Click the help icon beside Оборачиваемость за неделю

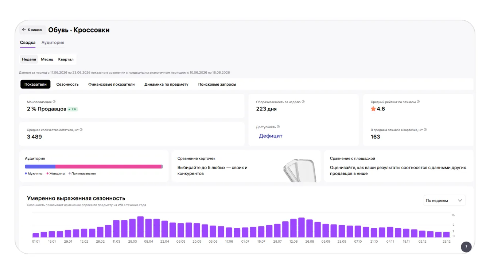click(303, 102)
